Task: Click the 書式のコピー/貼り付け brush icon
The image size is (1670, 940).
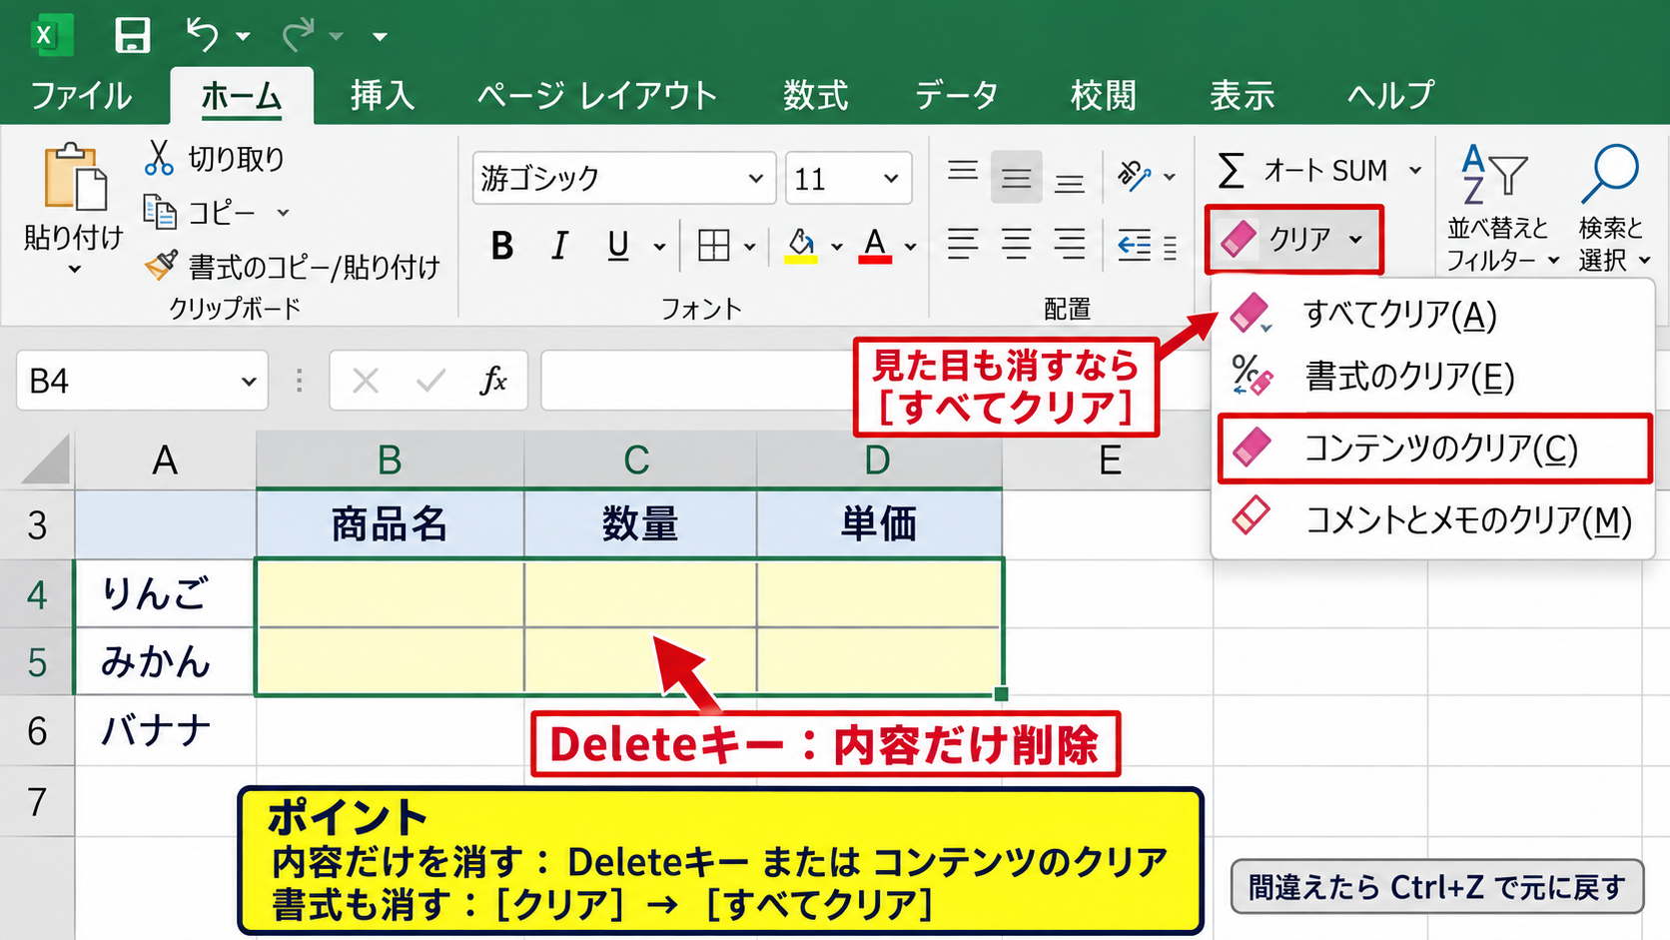Action: pos(161,265)
